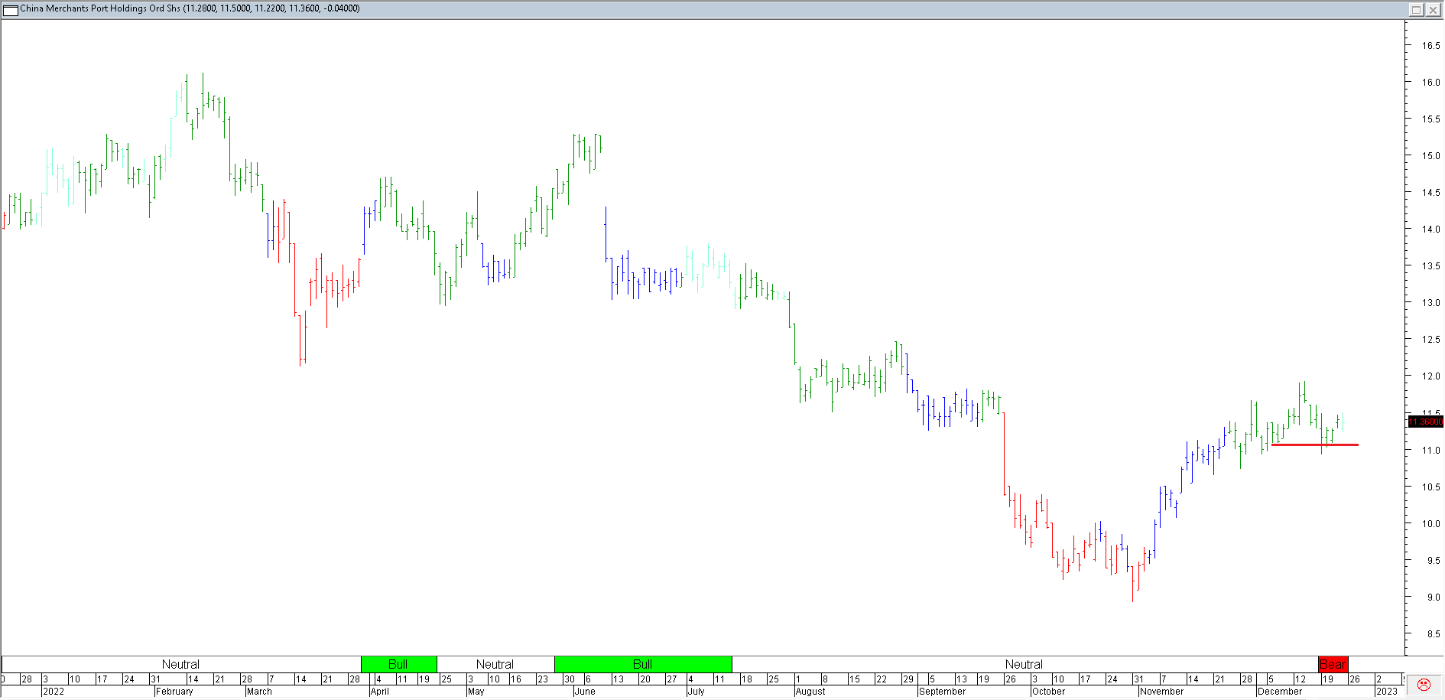Click the 10.0 price axis label
The image size is (1445, 700).
(1430, 524)
